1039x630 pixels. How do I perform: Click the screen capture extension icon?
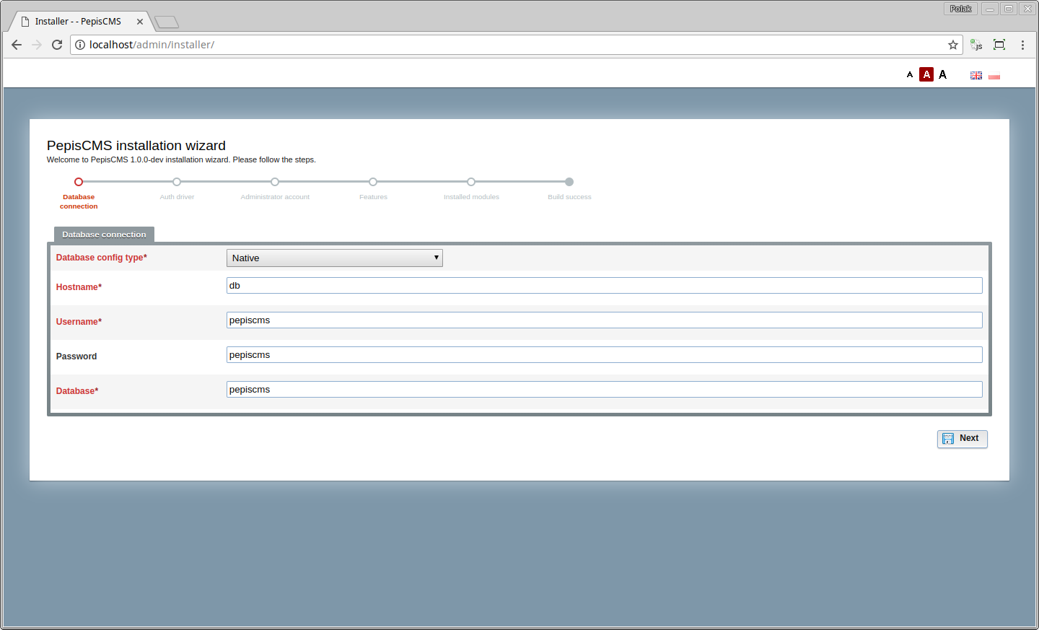pyautogui.click(x=999, y=45)
